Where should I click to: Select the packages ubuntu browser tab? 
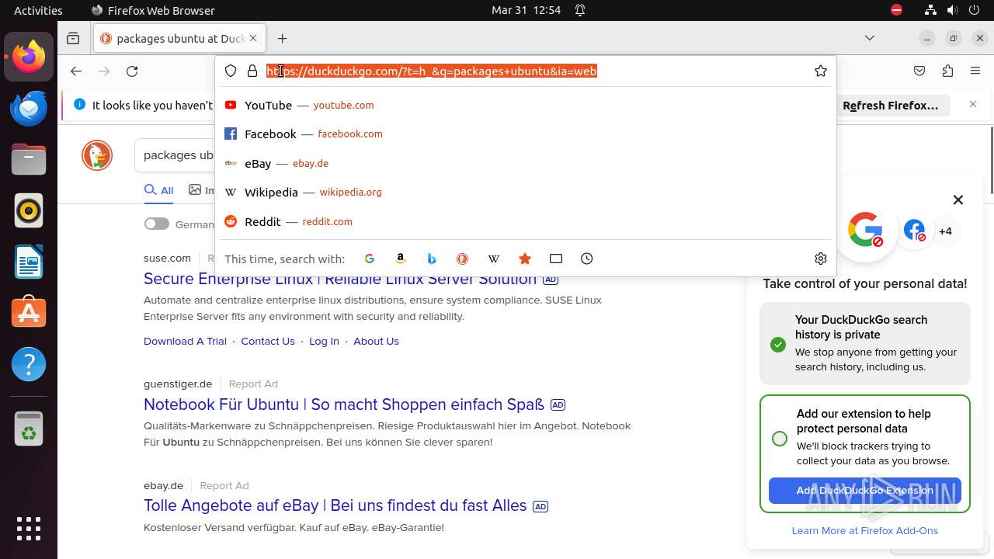click(179, 38)
